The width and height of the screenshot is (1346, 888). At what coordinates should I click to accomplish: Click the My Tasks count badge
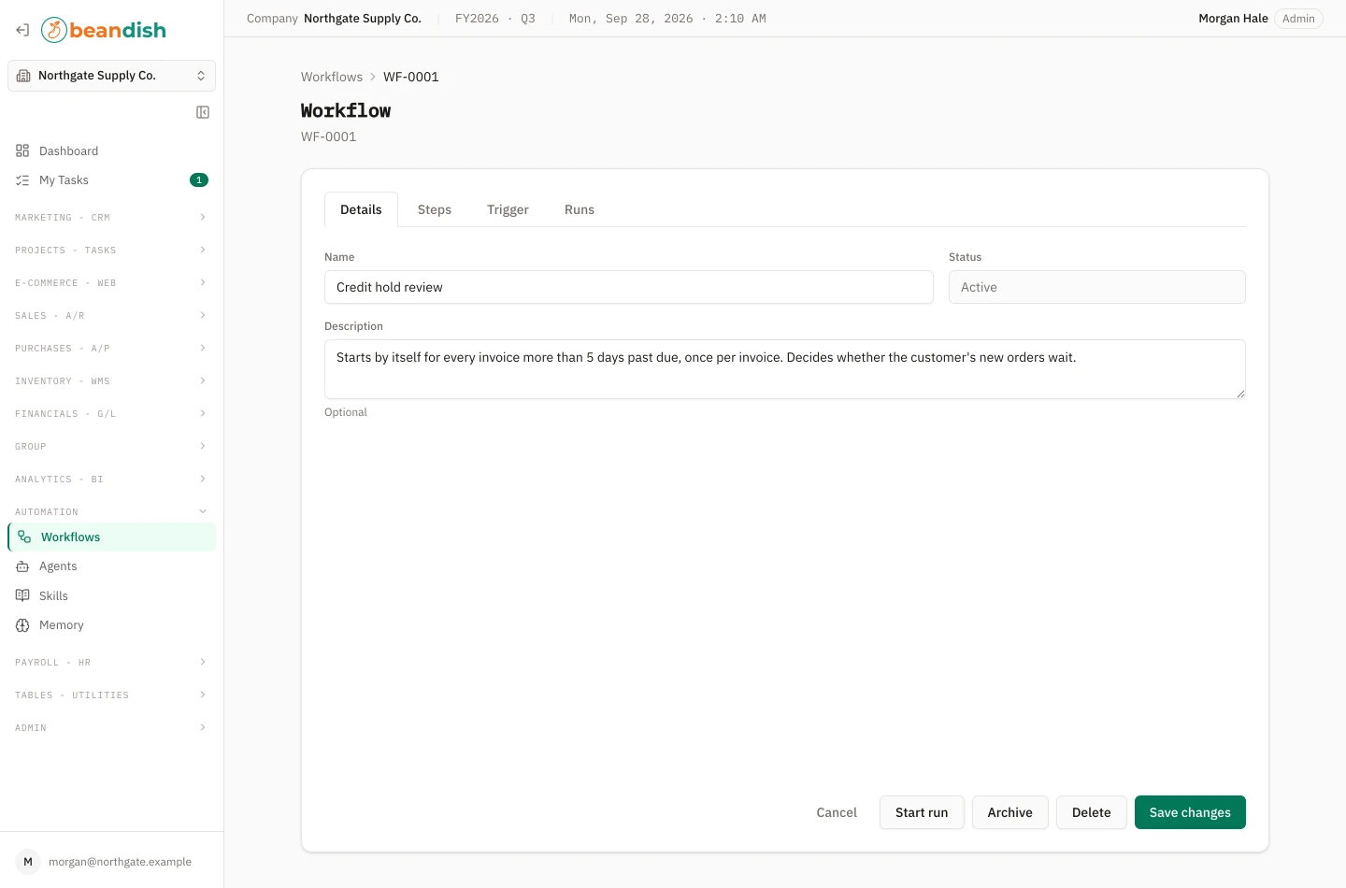[x=199, y=180]
